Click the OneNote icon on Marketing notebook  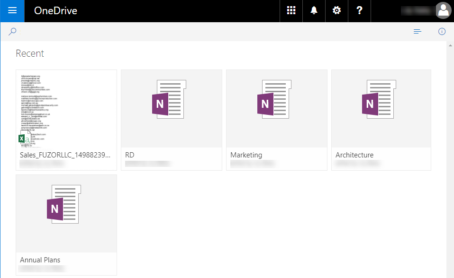tap(274, 99)
